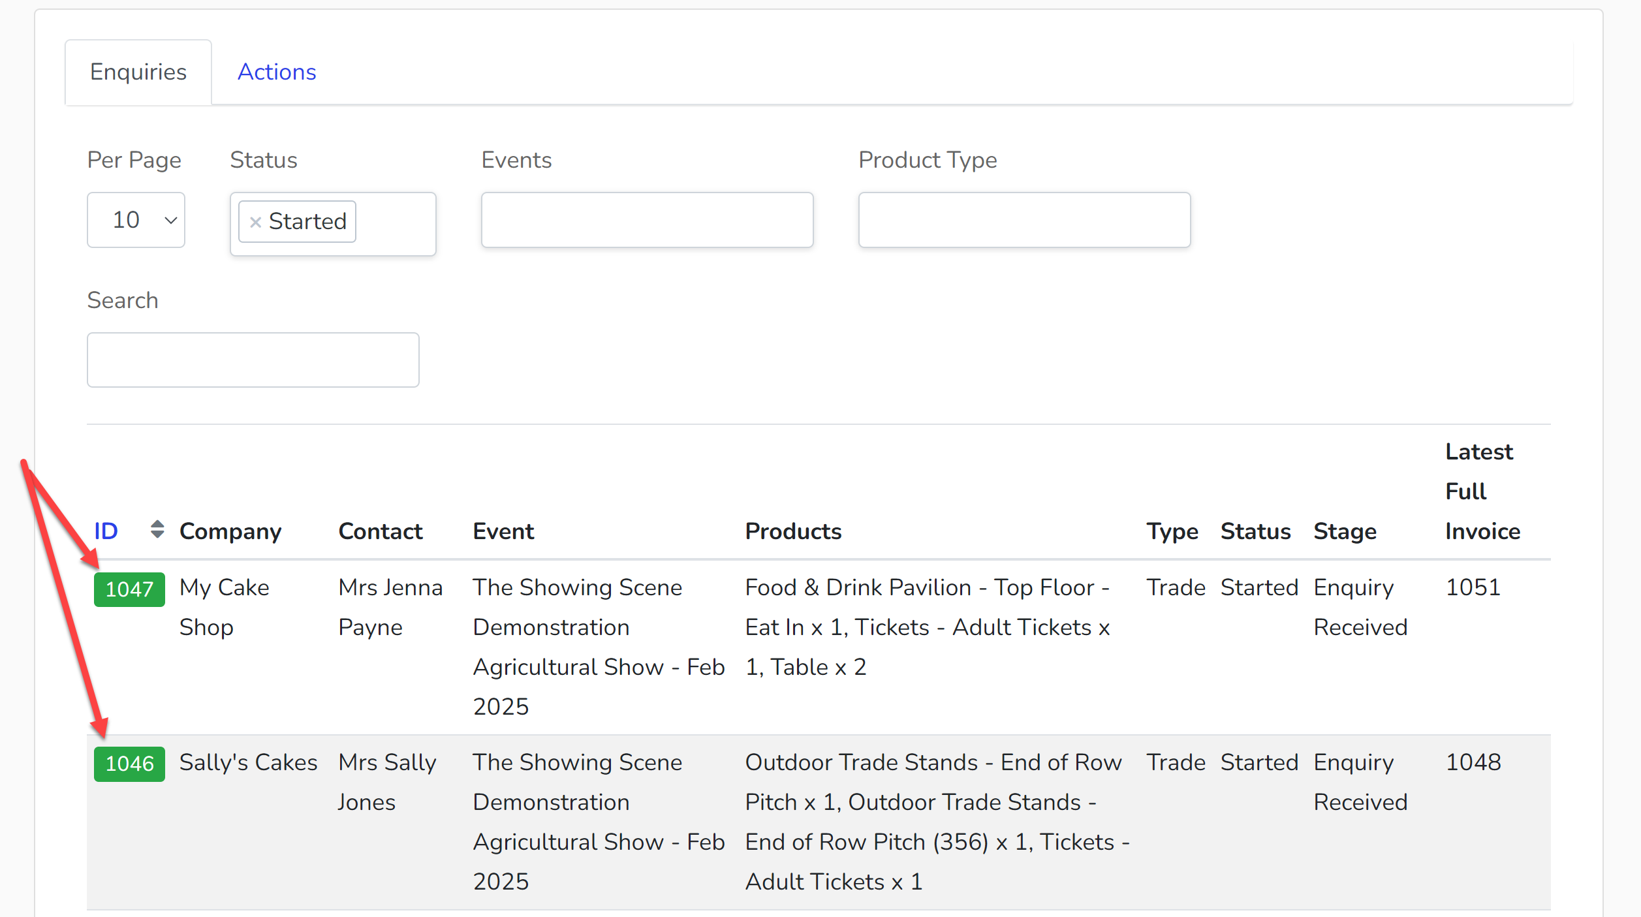Sort table by ID column arrows
1641x917 pixels.
coord(157,529)
